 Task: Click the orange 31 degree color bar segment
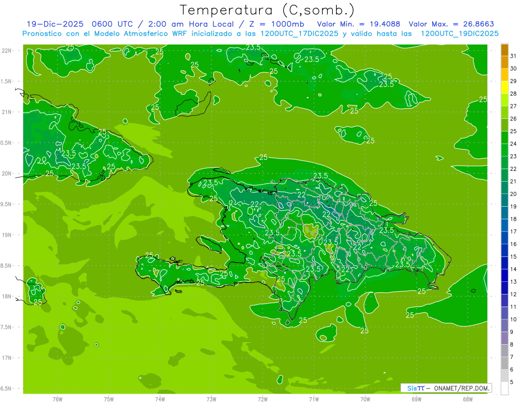[x=504, y=50]
